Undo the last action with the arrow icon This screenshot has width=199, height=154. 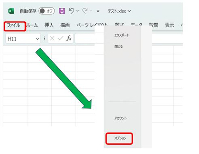[x=72, y=11]
